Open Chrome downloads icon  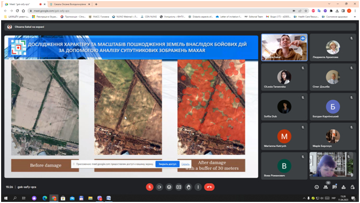coord(337,11)
